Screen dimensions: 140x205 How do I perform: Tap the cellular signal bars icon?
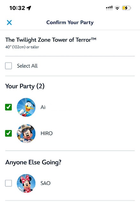pos(109,8)
